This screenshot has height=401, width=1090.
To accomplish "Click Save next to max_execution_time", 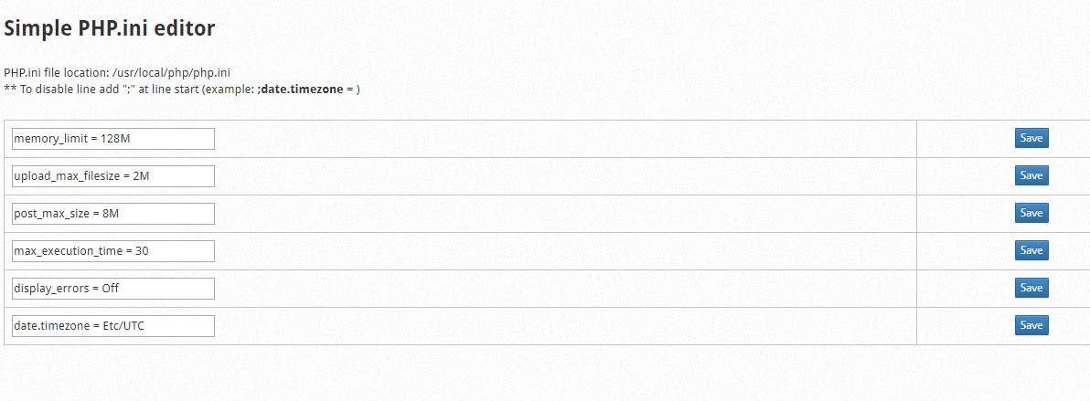I will point(1031,250).
